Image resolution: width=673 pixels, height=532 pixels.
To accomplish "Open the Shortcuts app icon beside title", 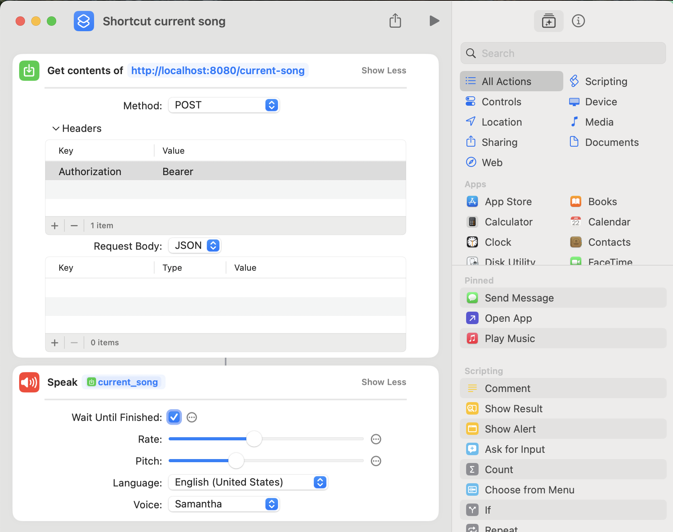I will [84, 21].
